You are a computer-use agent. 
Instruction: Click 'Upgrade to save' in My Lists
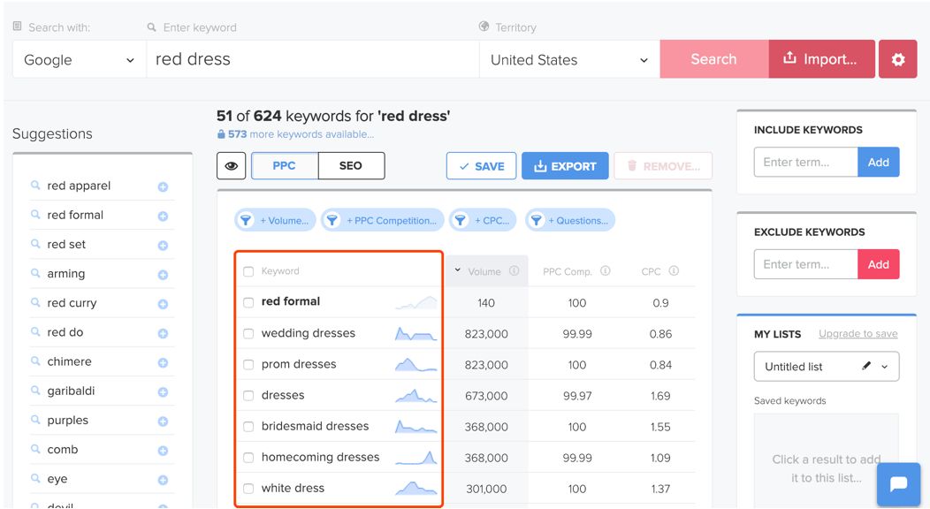click(858, 334)
